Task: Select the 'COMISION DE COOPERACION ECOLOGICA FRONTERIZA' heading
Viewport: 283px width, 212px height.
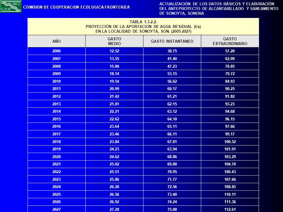Action: 77,7
